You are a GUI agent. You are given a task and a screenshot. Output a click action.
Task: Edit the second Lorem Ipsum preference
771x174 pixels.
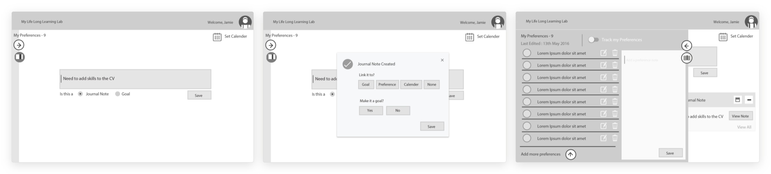point(604,65)
